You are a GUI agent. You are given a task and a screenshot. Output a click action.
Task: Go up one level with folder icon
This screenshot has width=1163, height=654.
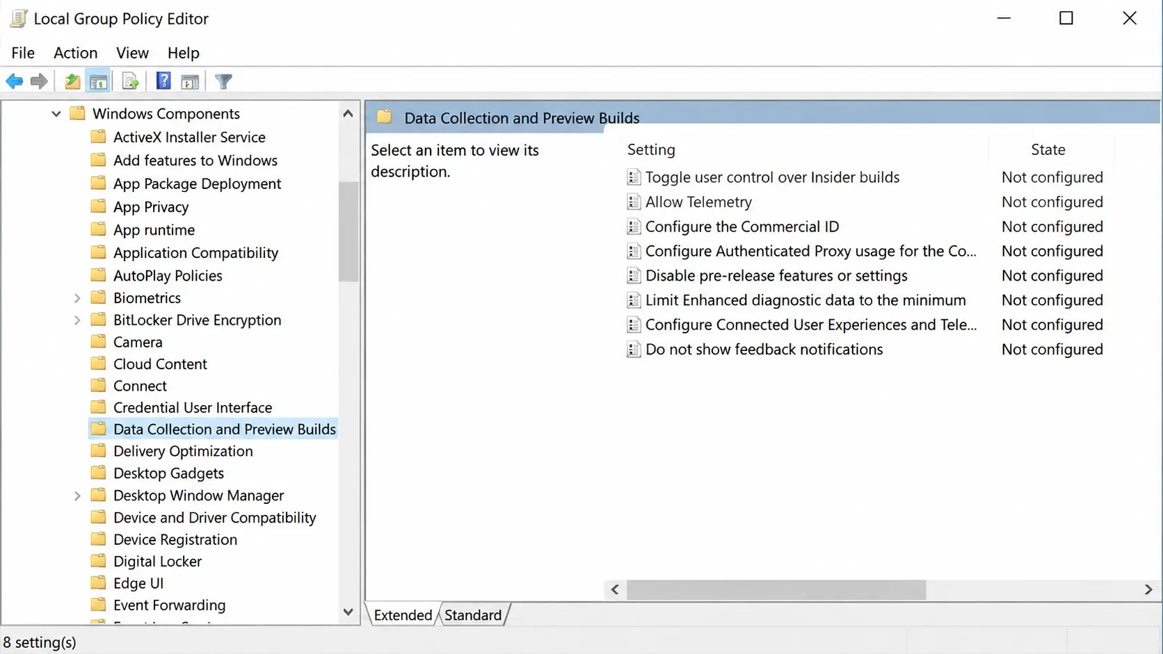(x=72, y=81)
